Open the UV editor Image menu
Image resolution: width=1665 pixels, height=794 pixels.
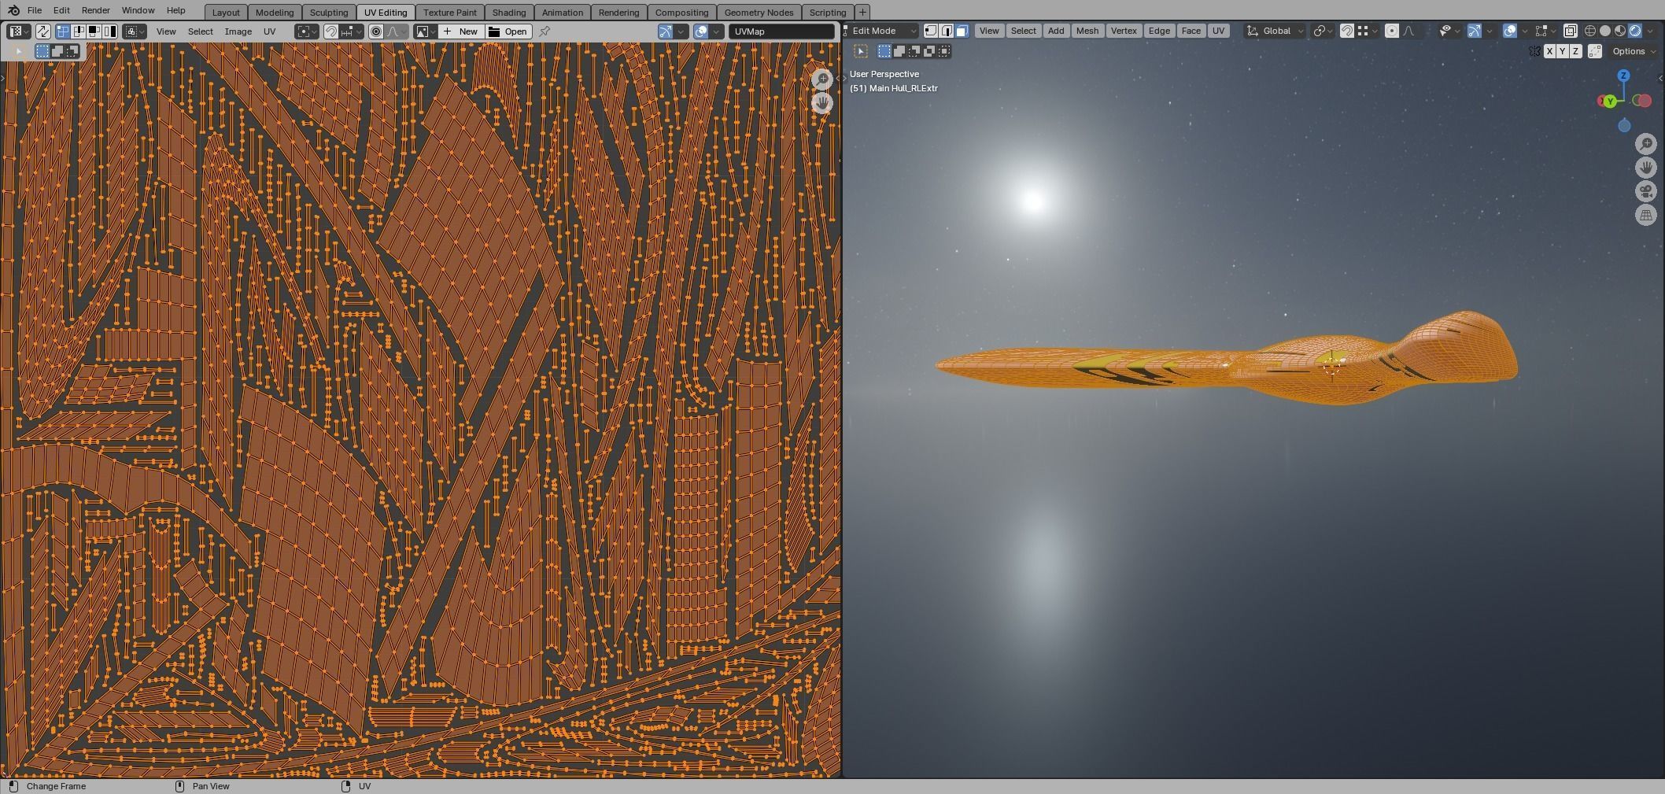pos(238,31)
